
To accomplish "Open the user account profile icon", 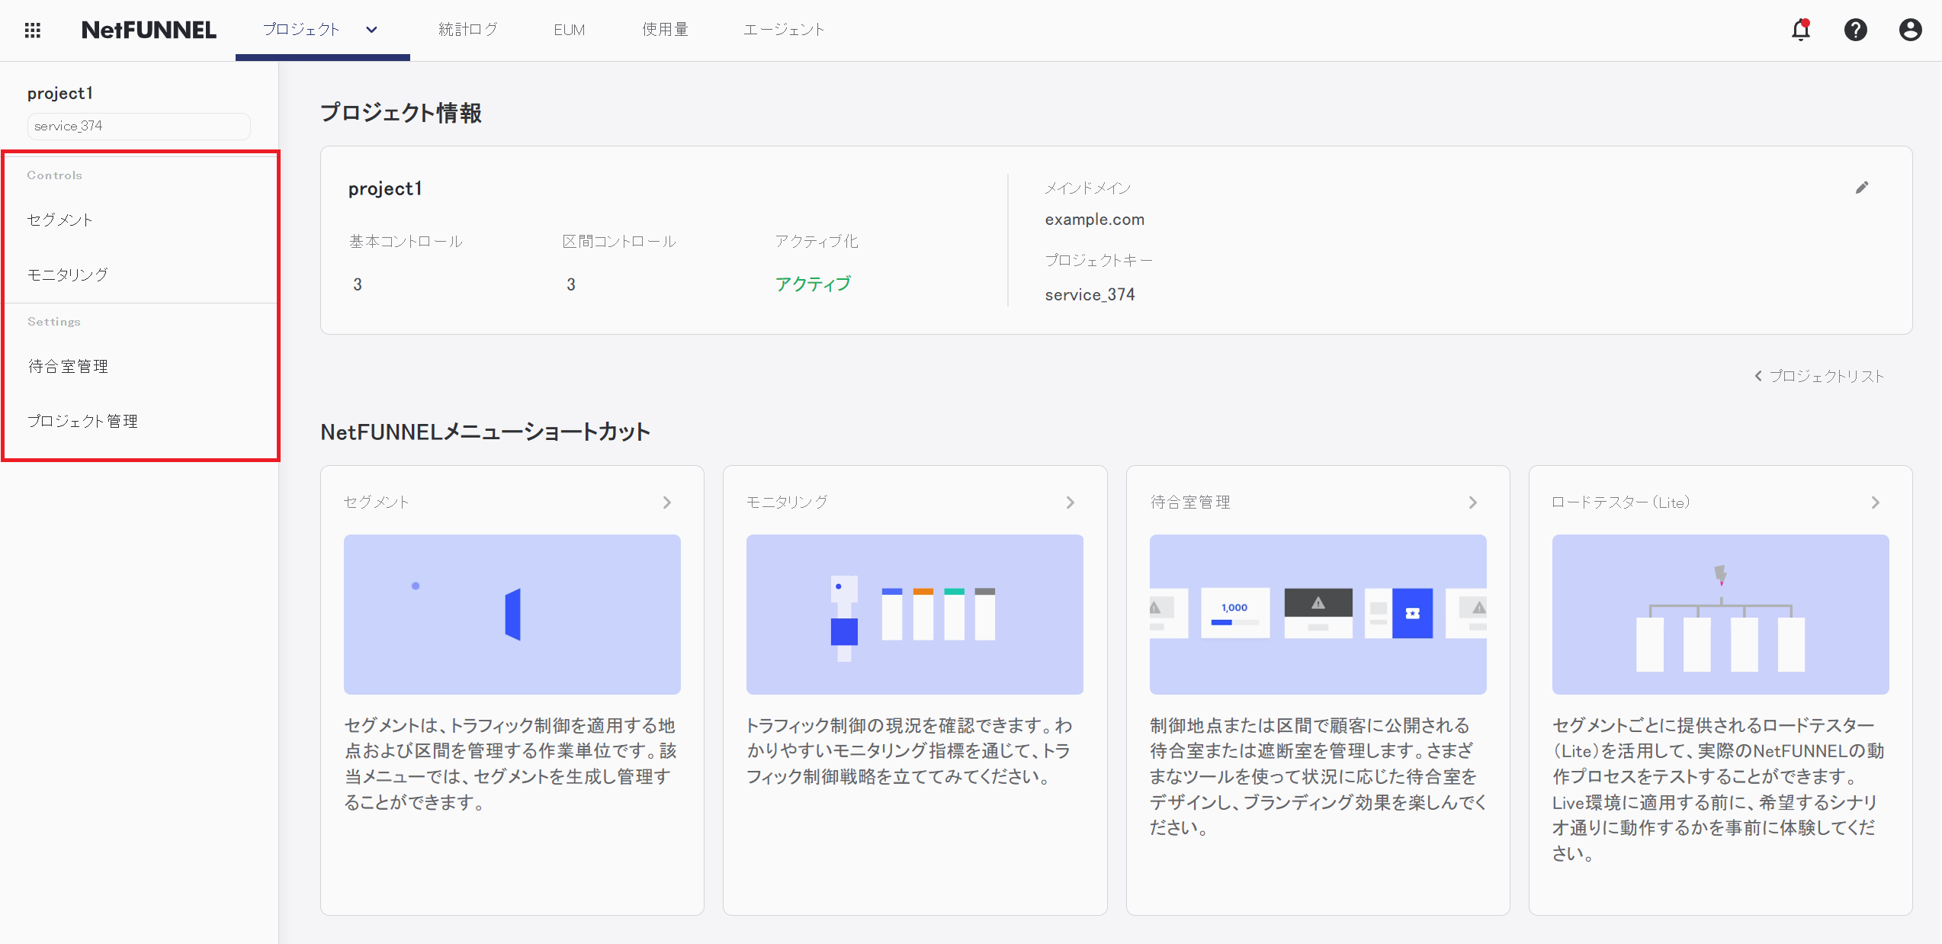I will point(1910,30).
